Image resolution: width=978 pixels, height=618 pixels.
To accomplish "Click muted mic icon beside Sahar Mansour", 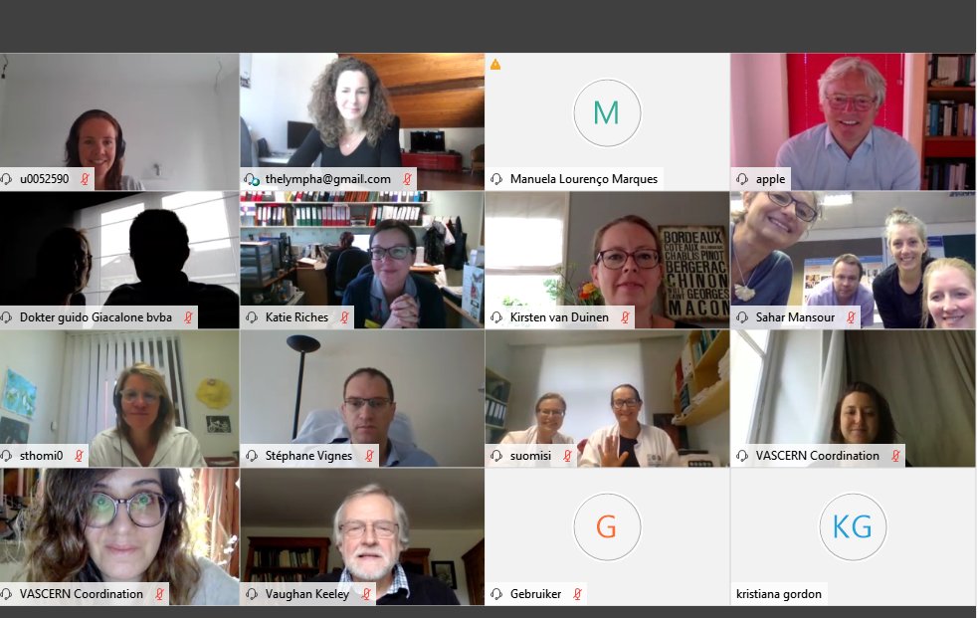I will [x=851, y=317].
